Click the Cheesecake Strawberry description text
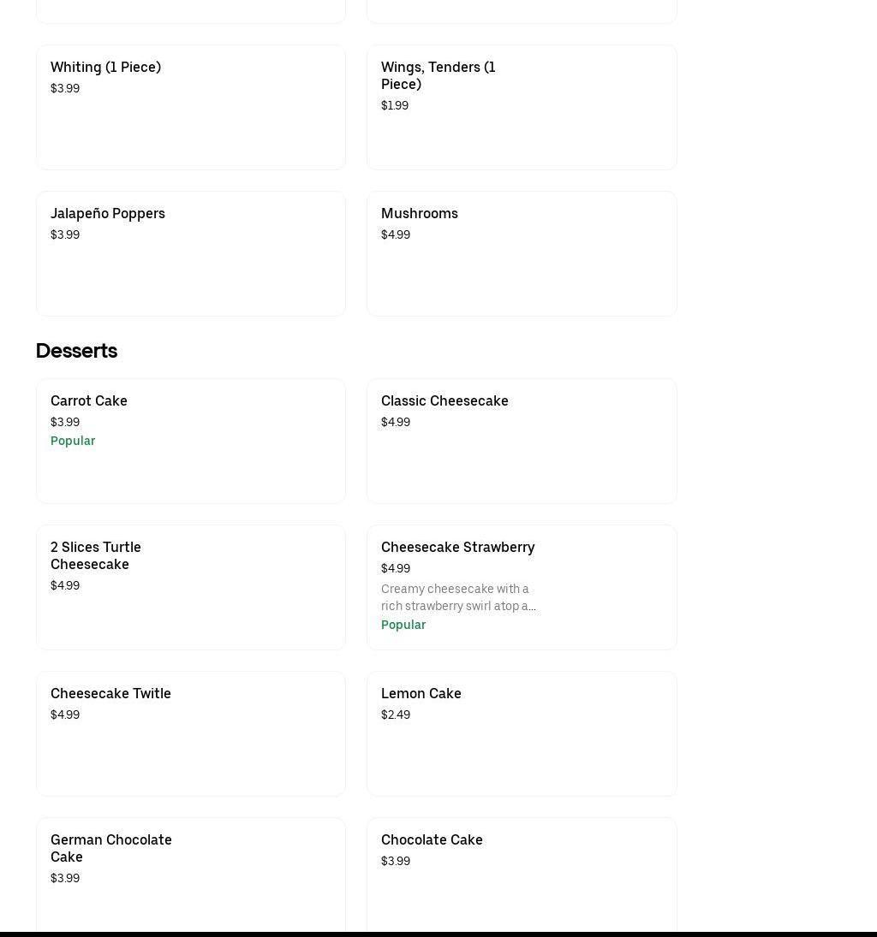 458,597
